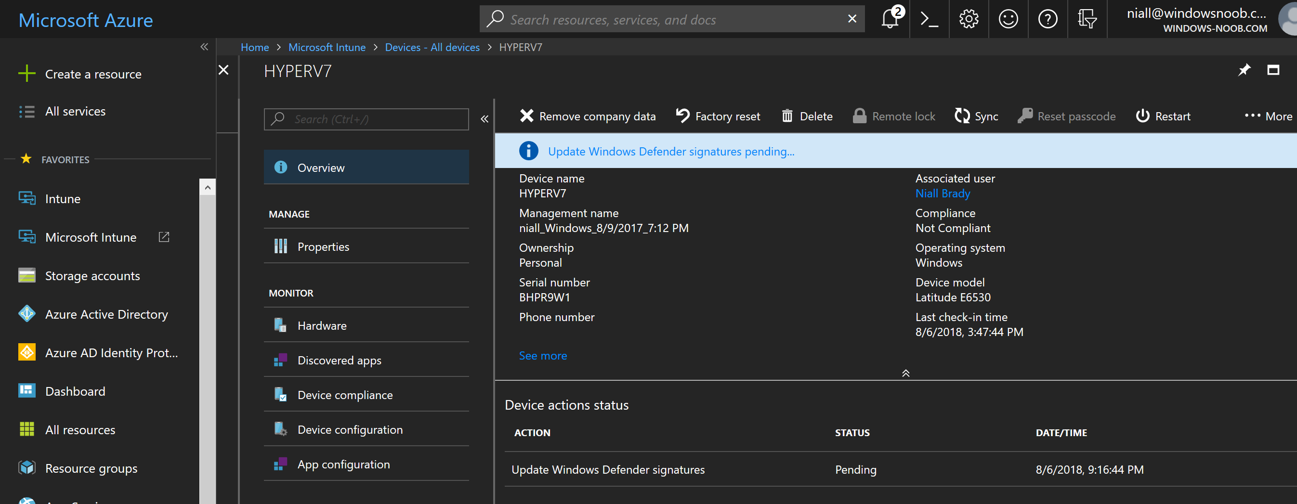
Task: Sort by STATUS column header
Action: [852, 433]
